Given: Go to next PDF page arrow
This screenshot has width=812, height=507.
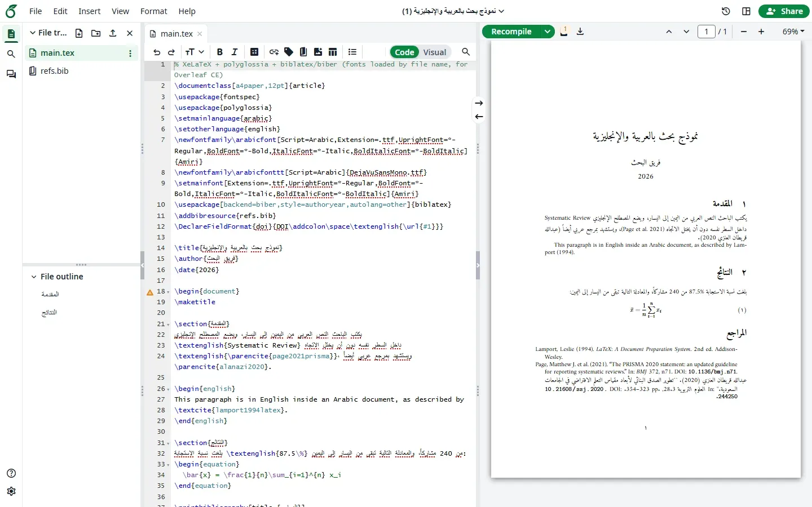Looking at the screenshot, I should [686, 32].
